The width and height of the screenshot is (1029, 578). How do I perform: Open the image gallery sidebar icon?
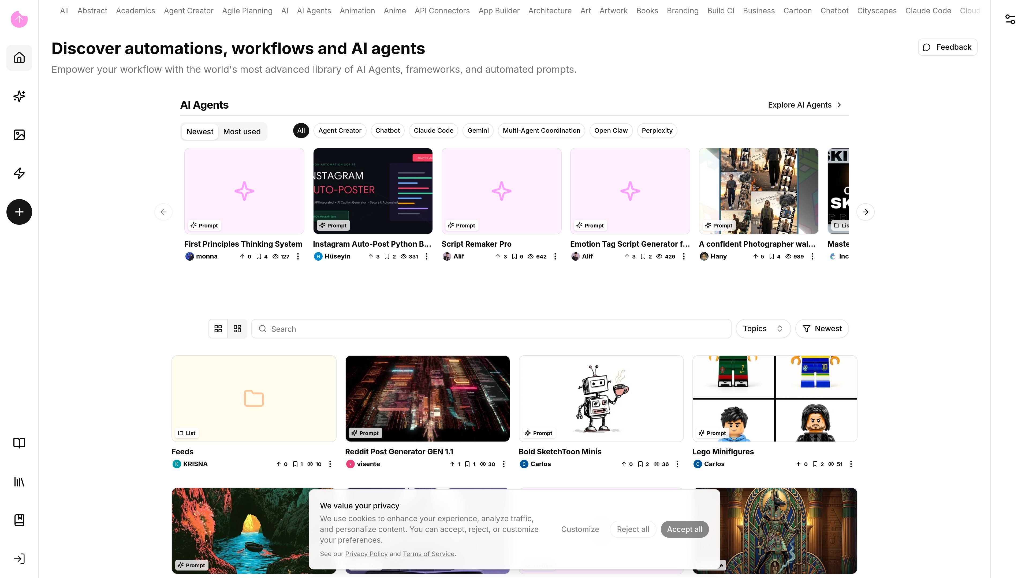[19, 135]
